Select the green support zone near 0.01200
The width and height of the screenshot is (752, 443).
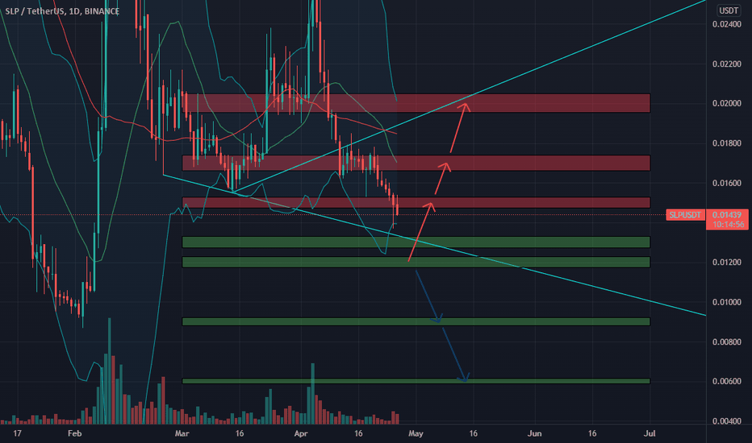[x=416, y=262]
